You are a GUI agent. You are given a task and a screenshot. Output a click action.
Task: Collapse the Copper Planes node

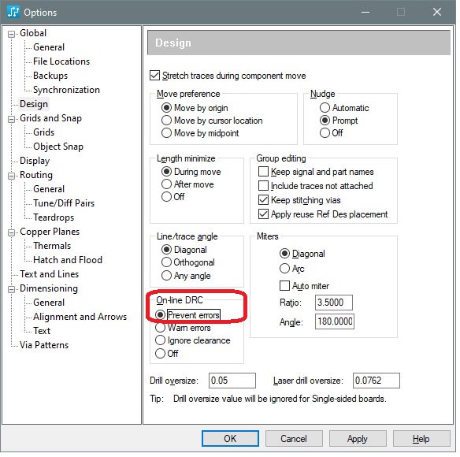[x=12, y=232]
